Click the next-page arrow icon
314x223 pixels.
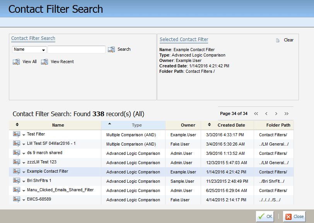(276, 113)
